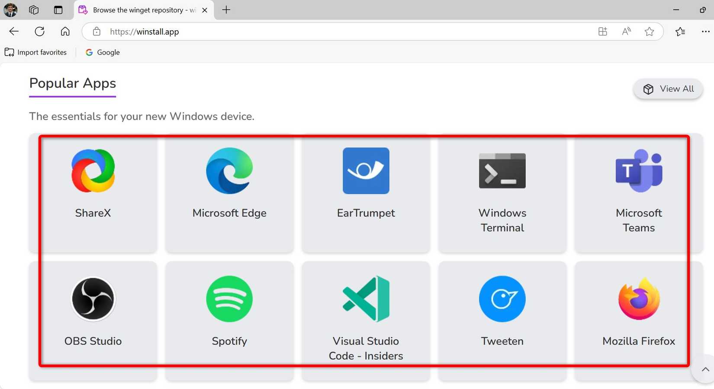Open the split screen or apps icon
This screenshot has height=389, width=714.
[x=602, y=31]
